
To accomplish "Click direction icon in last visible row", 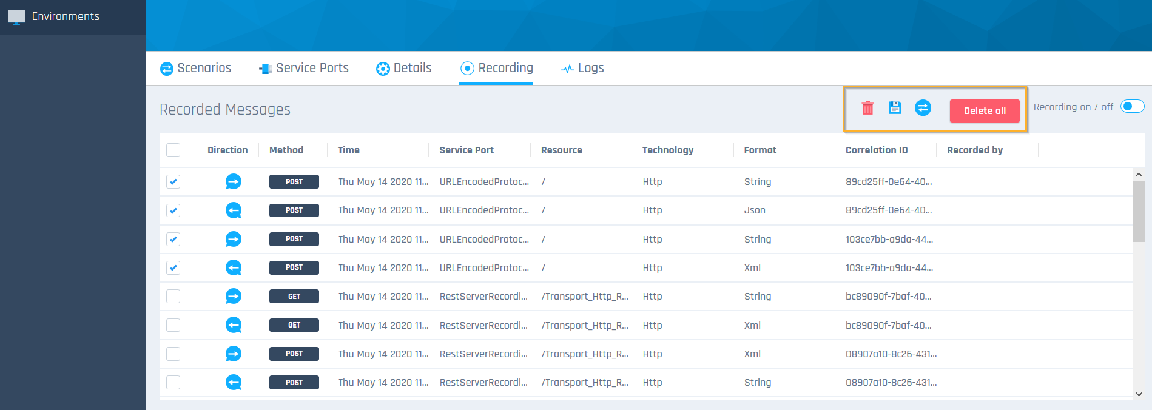I will tap(234, 382).
